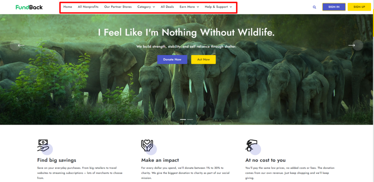View the All Deals page
The height and width of the screenshot is (182, 374).
point(167,7)
